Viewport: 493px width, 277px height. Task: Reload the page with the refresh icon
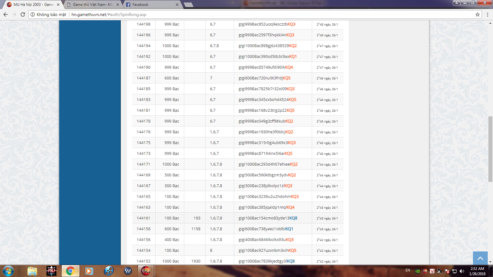point(23,14)
